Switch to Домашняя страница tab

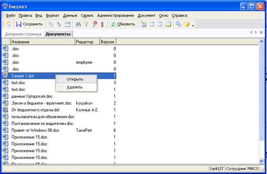click(x=23, y=34)
